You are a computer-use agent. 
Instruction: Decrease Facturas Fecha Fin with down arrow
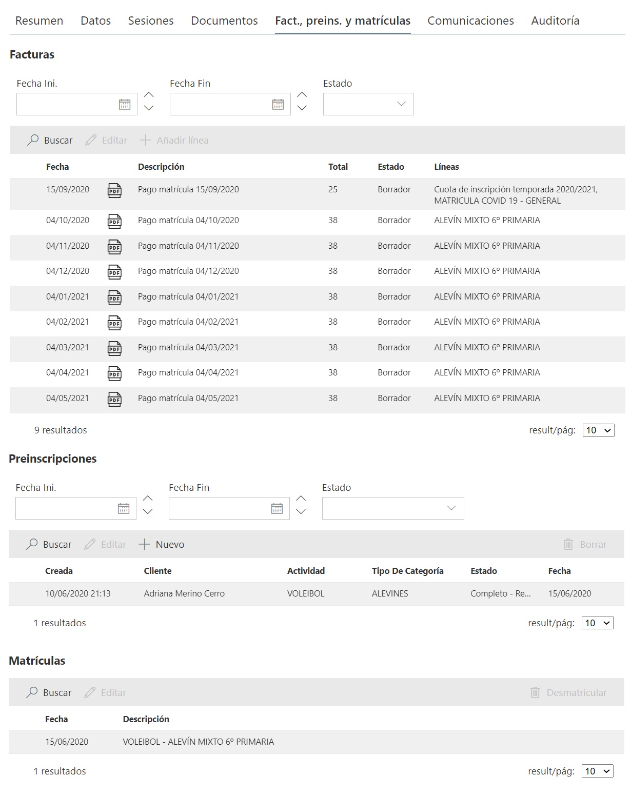[302, 108]
